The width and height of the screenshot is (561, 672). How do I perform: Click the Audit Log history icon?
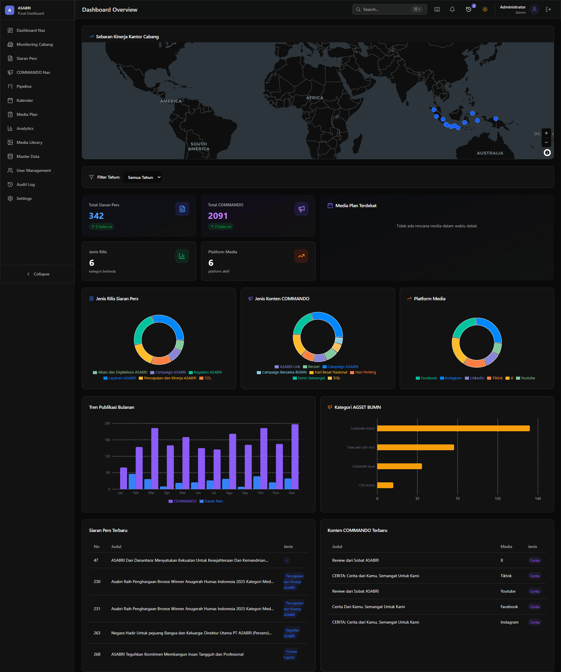coord(10,184)
